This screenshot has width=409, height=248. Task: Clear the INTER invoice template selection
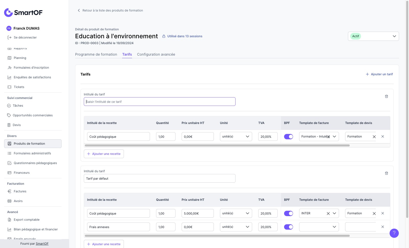pyautogui.click(x=328, y=214)
